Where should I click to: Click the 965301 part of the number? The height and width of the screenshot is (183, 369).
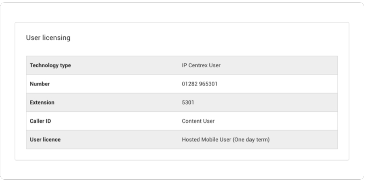(x=209, y=84)
